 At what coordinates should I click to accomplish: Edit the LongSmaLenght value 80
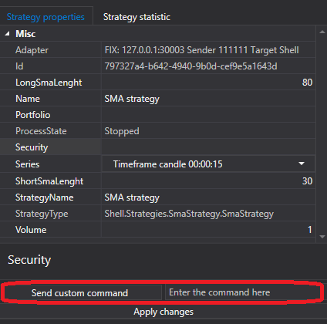pyautogui.click(x=208, y=83)
